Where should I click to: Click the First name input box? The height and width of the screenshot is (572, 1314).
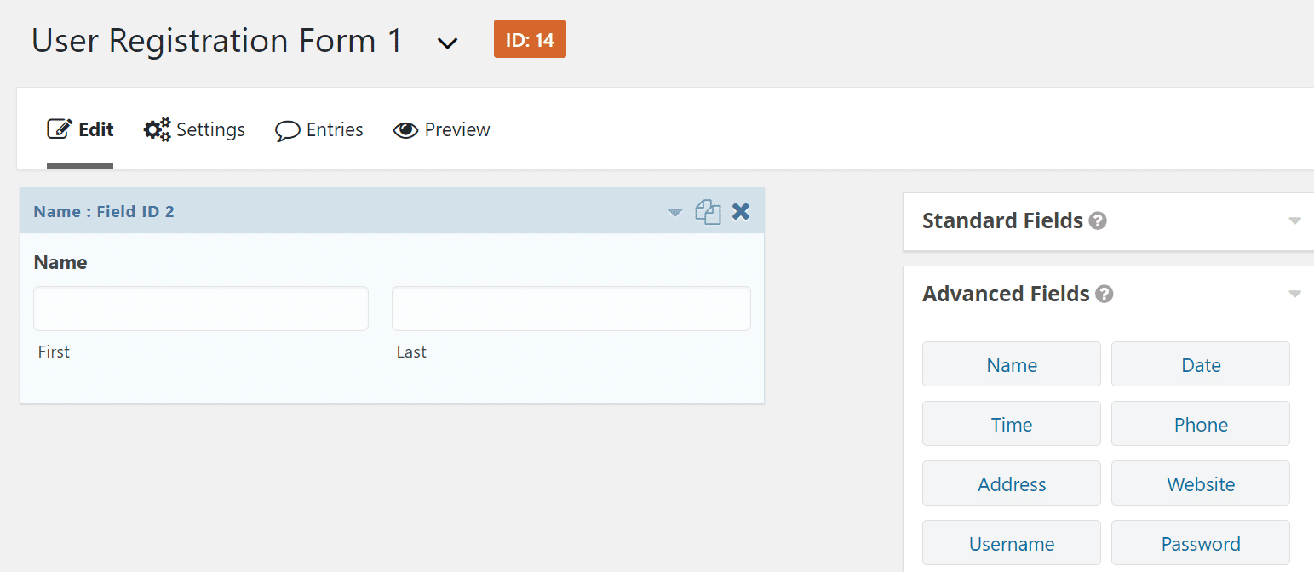(201, 308)
